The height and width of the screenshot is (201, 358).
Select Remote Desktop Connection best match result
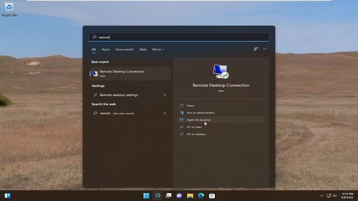(130, 74)
